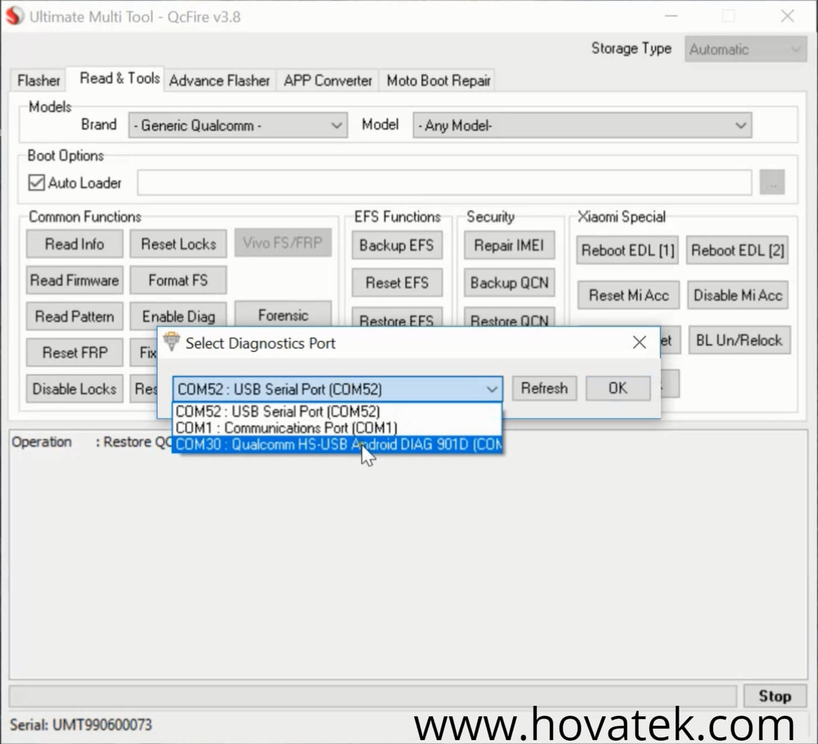This screenshot has width=818, height=744.
Task: Click the Read Info button
Action: [74, 244]
